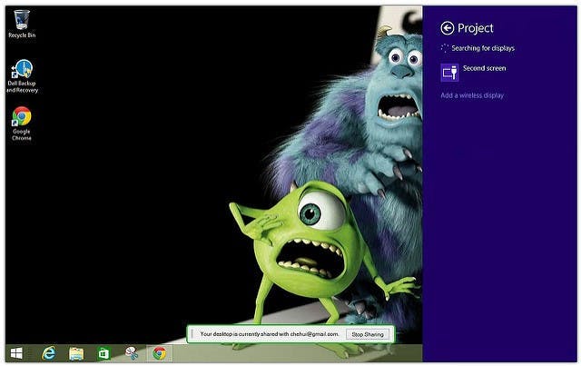Click the grip handle on the sharing bar
The image size is (581, 366).
pyautogui.click(x=192, y=334)
